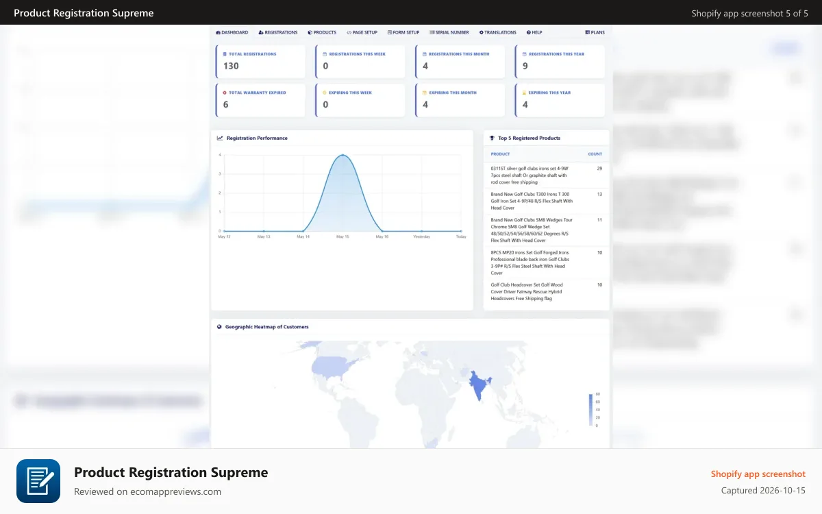Image resolution: width=822 pixels, height=514 pixels.
Task: Click the Registration Performance heading
Action: pyautogui.click(x=257, y=138)
